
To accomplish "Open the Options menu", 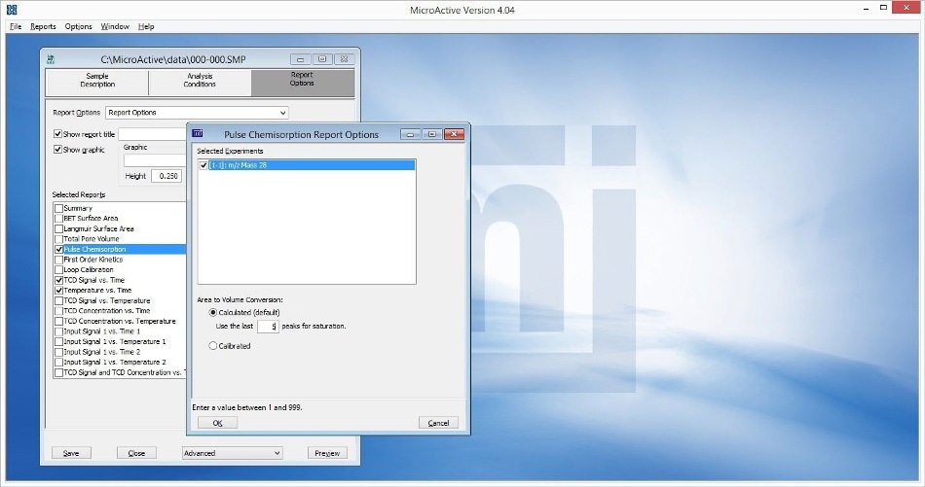I will point(79,26).
